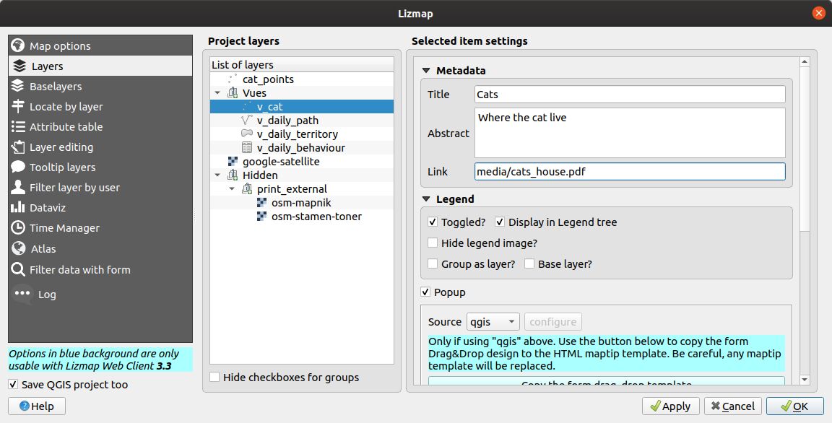The image size is (832, 423).
Task: Click the Map options globe icon
Action: click(18, 45)
